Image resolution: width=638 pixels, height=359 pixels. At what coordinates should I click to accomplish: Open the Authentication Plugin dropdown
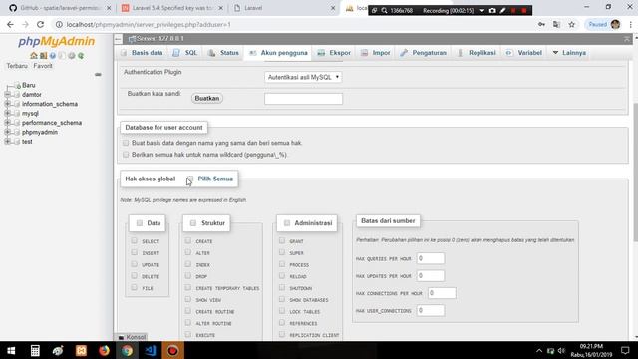(303, 77)
